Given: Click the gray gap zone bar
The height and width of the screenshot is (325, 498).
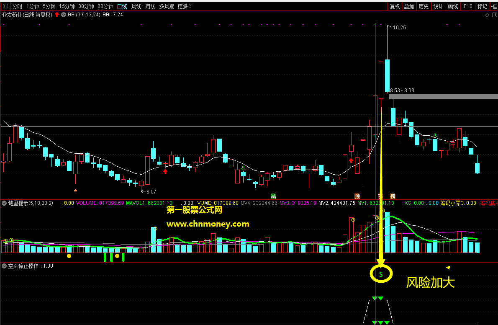Looking at the screenshot, I should pos(443,96).
